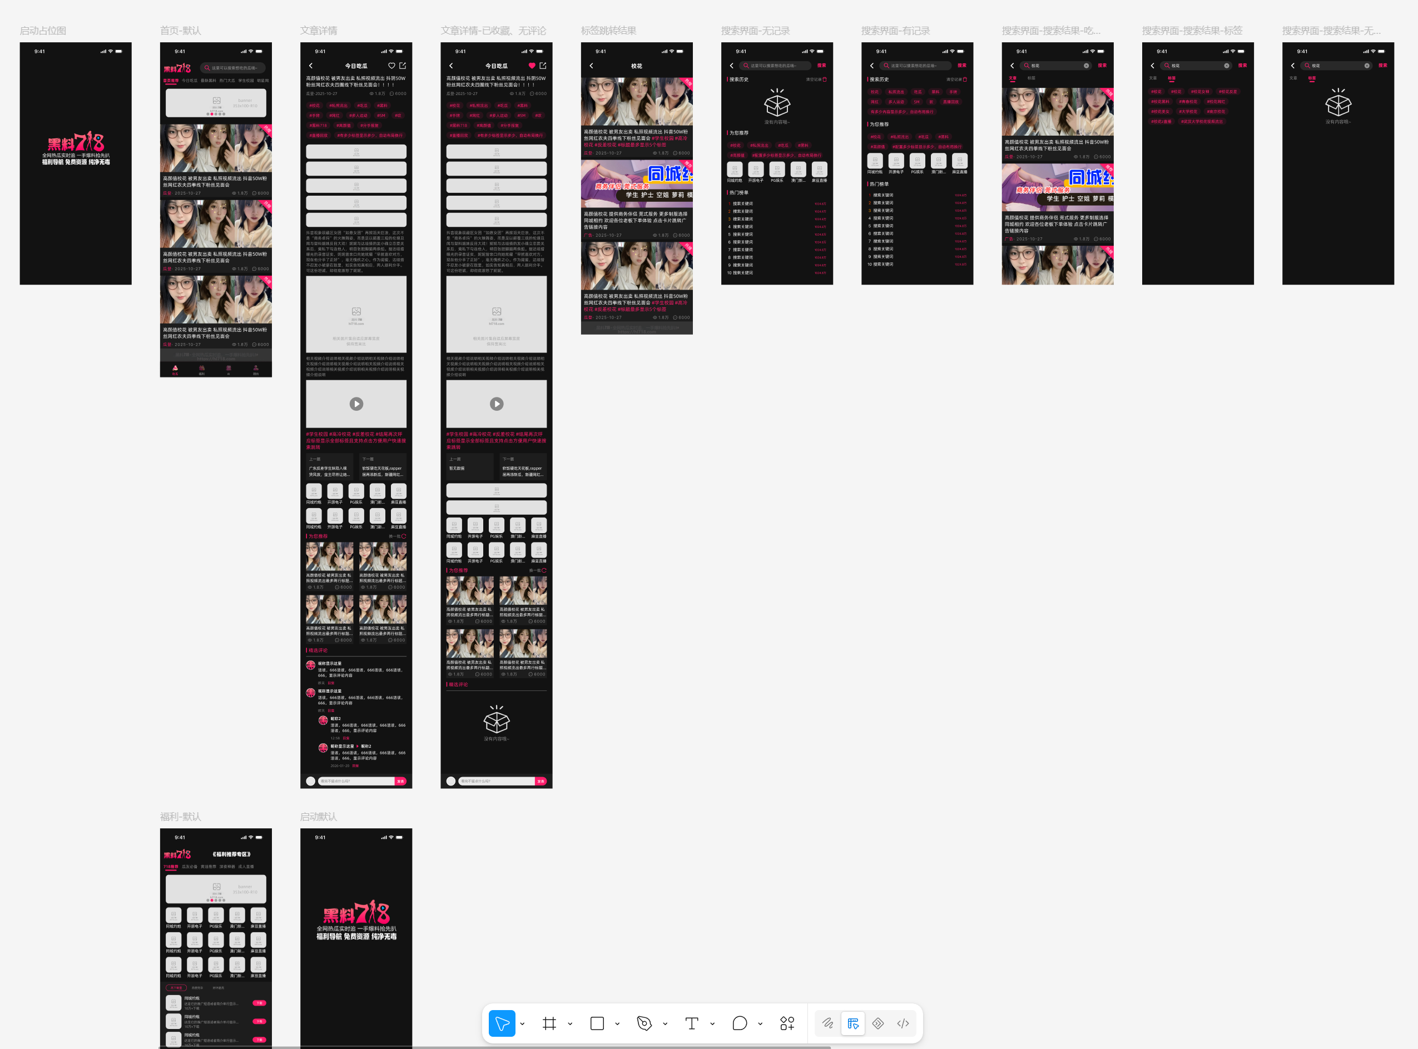Click the 搜索 button in 搜索界面-有记录 frame

coord(961,66)
